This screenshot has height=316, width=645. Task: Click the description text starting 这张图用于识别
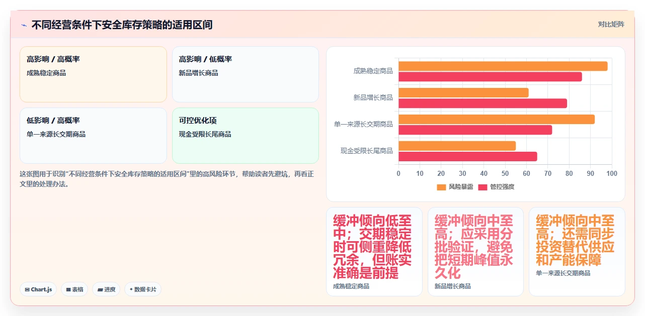tap(167, 179)
